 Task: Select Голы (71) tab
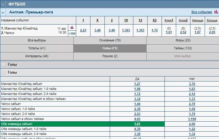(x=110, y=48)
